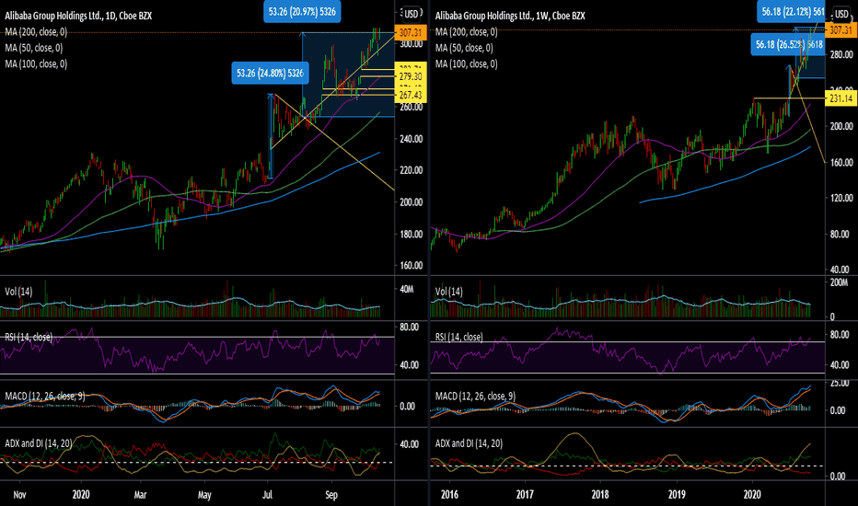Viewport: 858px width, 506px height.
Task: Click the 240.00 price axis label on the daily chart
Action: coord(411,139)
